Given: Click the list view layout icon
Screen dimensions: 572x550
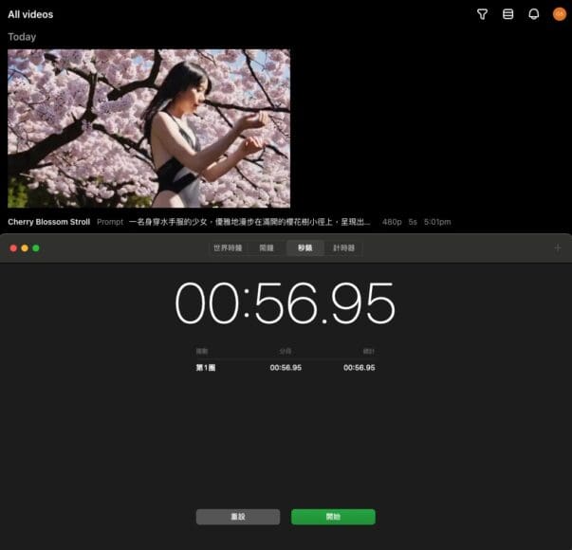Looking at the screenshot, I should pos(507,14).
